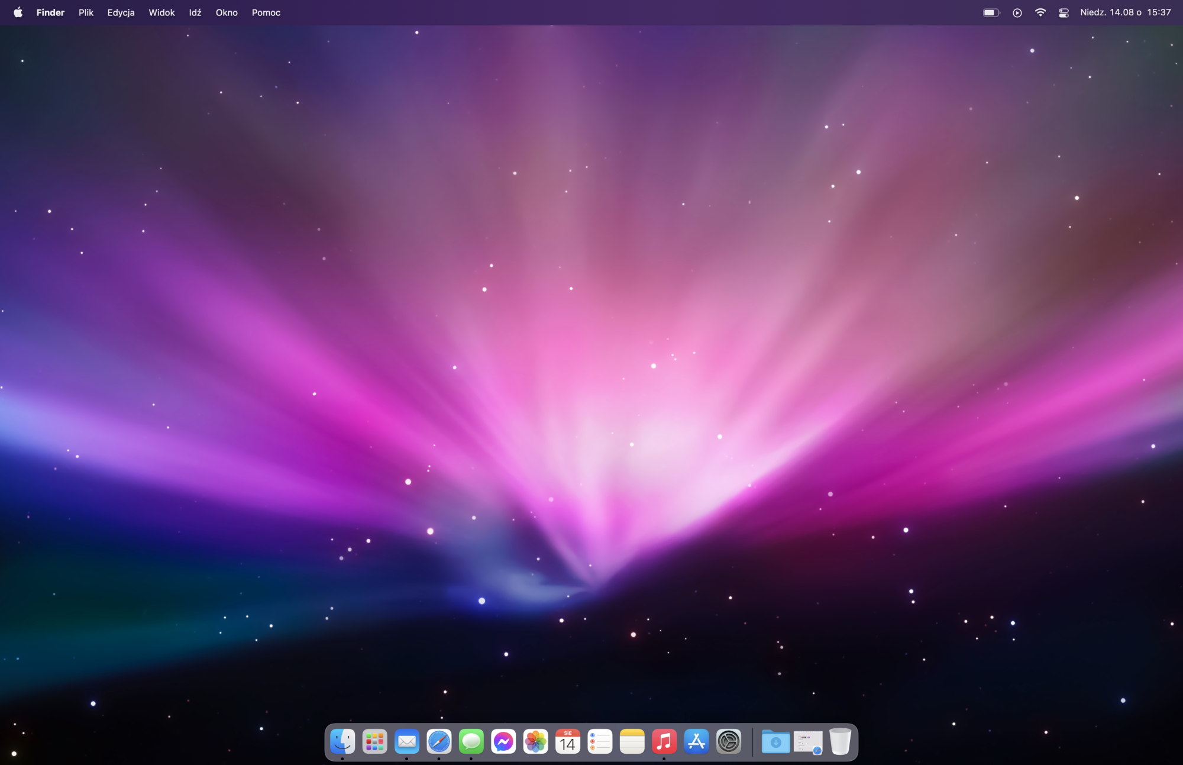This screenshot has height=765, width=1183.
Task: Open the Wi-Fi menu
Action: pos(1040,12)
